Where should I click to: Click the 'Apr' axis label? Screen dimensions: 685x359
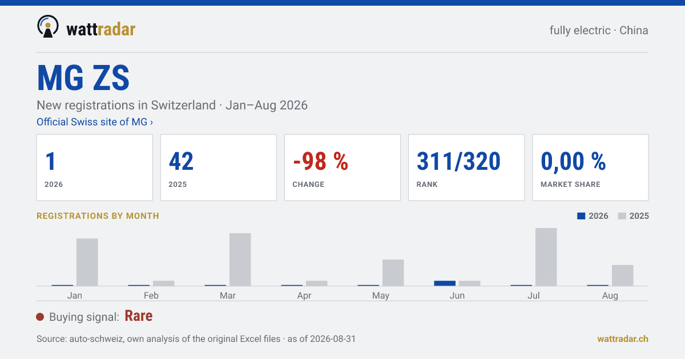tap(304, 295)
